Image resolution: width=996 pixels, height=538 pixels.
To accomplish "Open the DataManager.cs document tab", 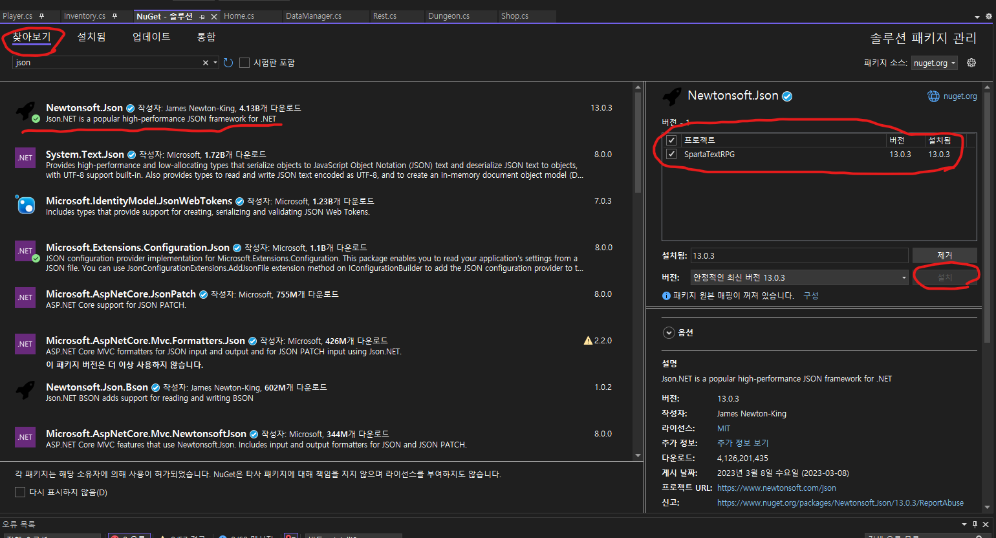I will click(x=314, y=16).
